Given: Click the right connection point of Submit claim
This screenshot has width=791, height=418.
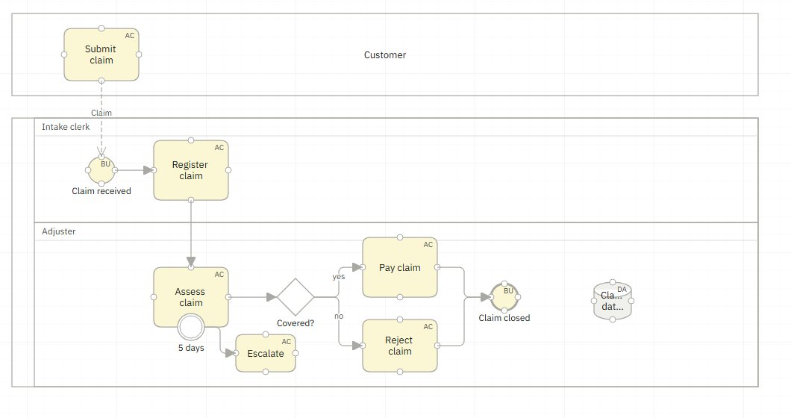Looking at the screenshot, I should 140,54.
